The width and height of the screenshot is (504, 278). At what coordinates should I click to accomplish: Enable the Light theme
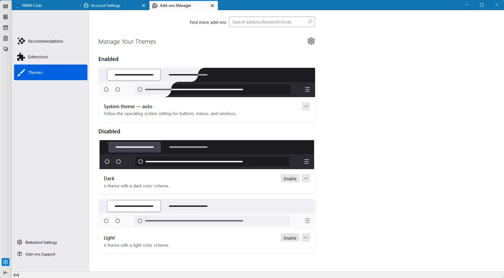pos(290,238)
